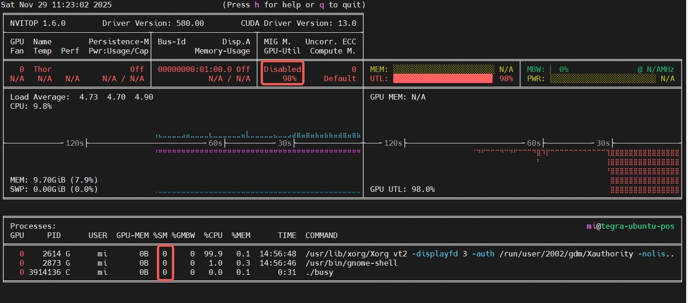The height and width of the screenshot is (303, 688).
Task: Click the %SM column header
Action: tap(160, 235)
